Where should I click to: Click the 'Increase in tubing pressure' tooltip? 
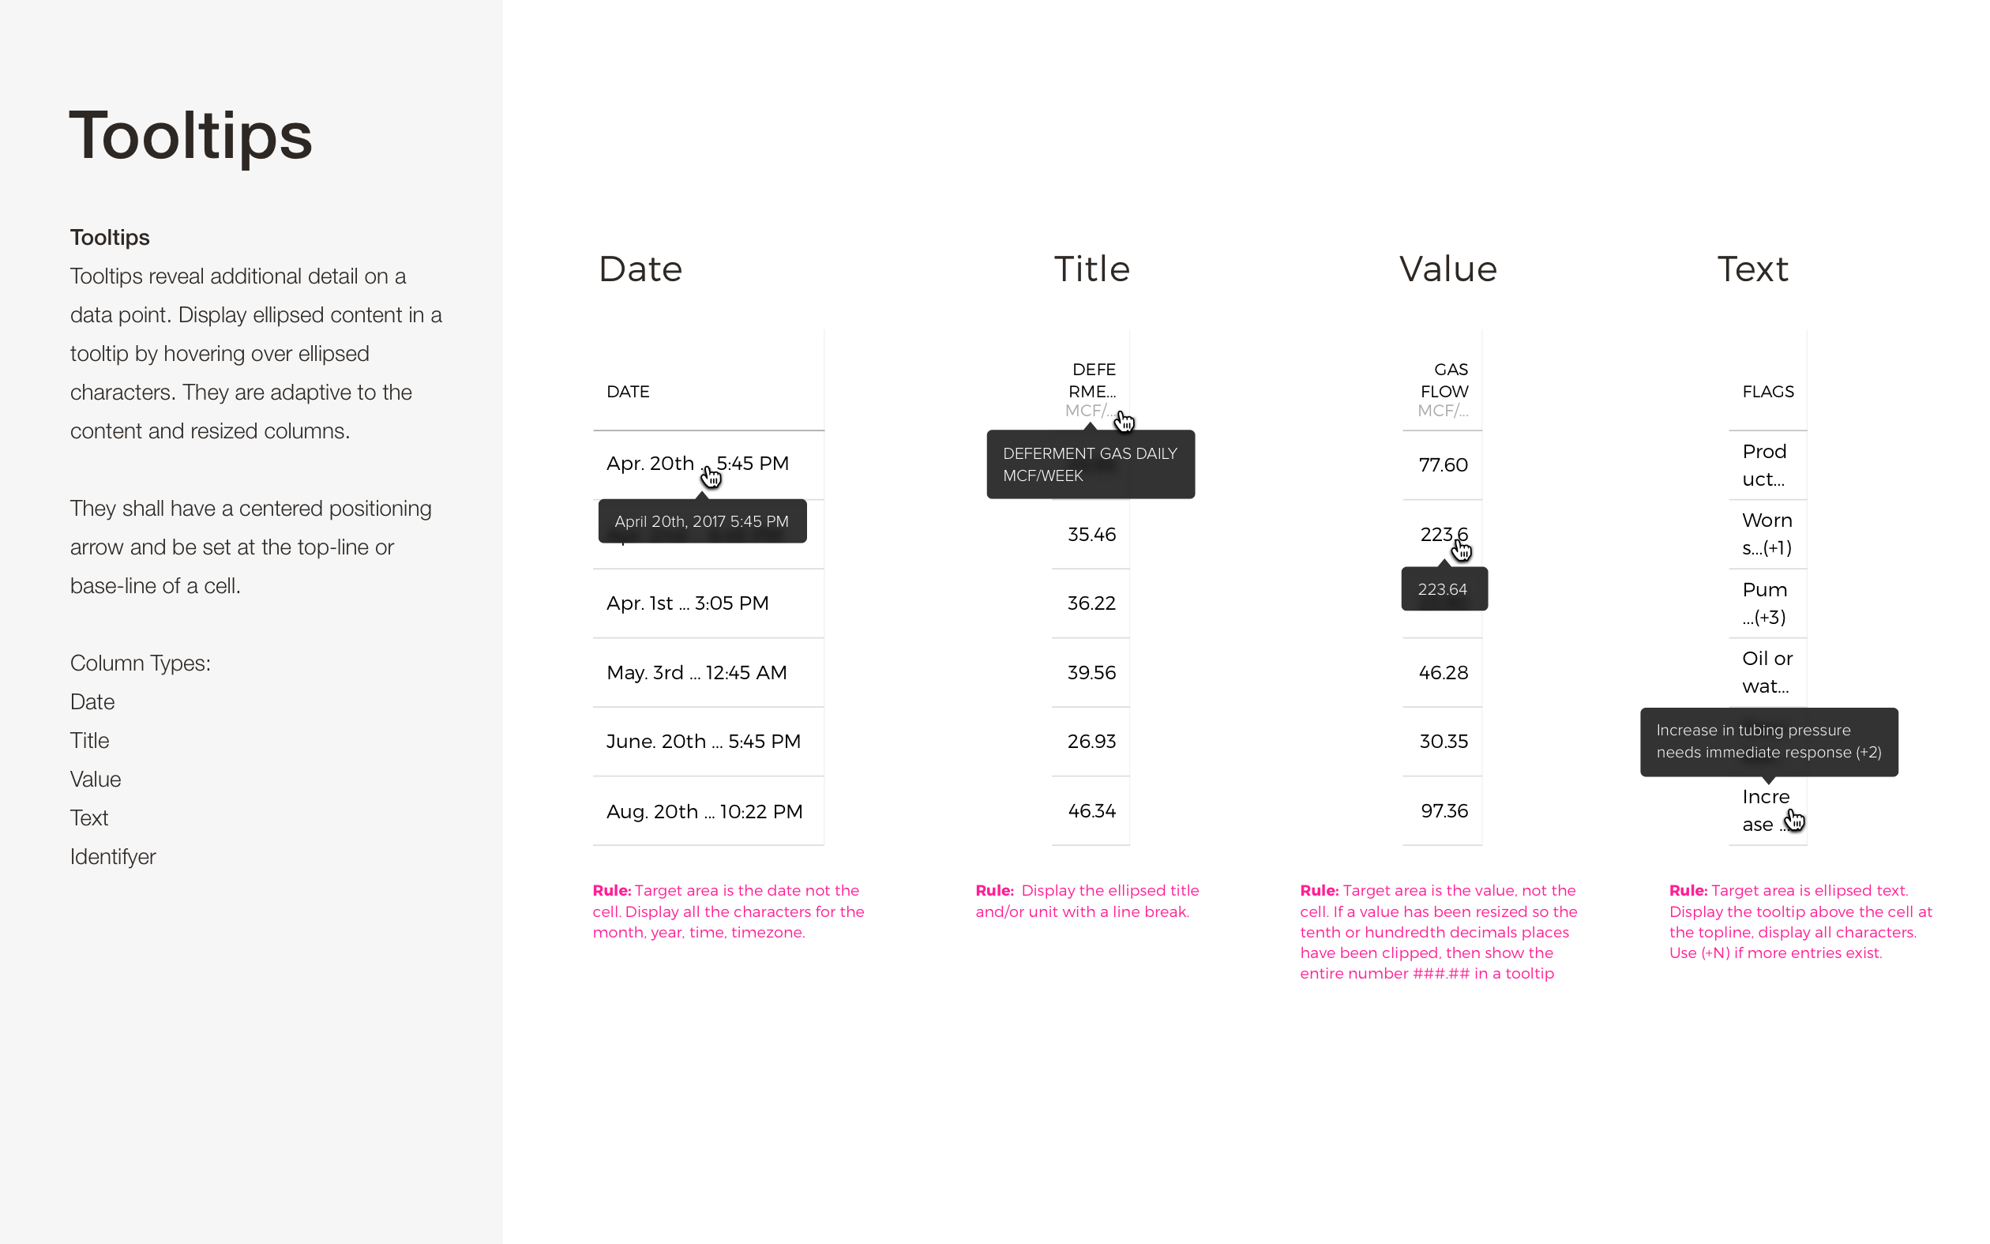point(1769,742)
